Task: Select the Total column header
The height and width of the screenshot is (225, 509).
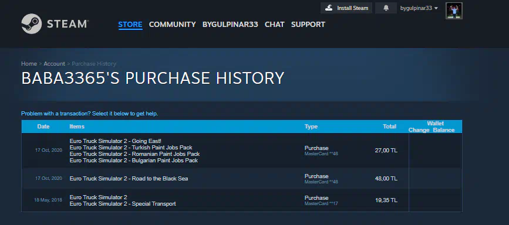Action: (x=390, y=127)
